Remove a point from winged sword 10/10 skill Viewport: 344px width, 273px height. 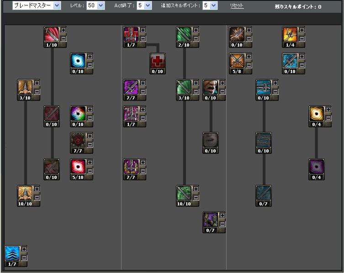pyautogui.click(x=37, y=197)
